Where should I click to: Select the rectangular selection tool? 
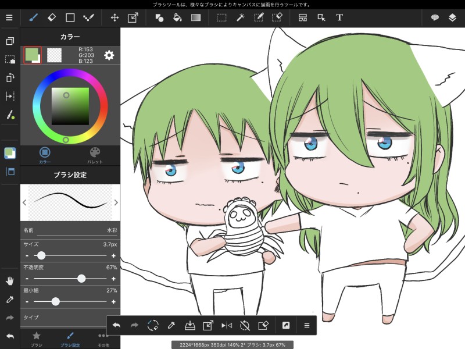(x=221, y=18)
